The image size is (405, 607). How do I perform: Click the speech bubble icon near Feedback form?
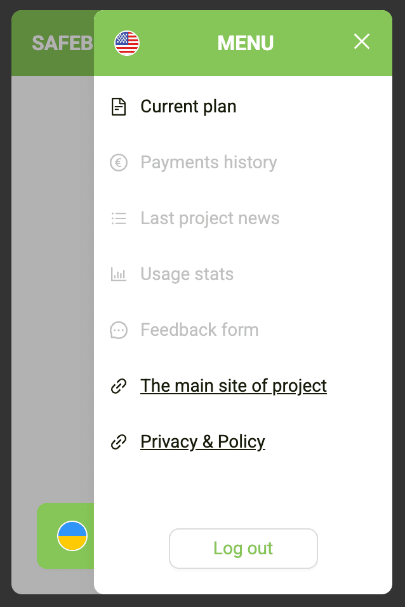click(x=119, y=330)
